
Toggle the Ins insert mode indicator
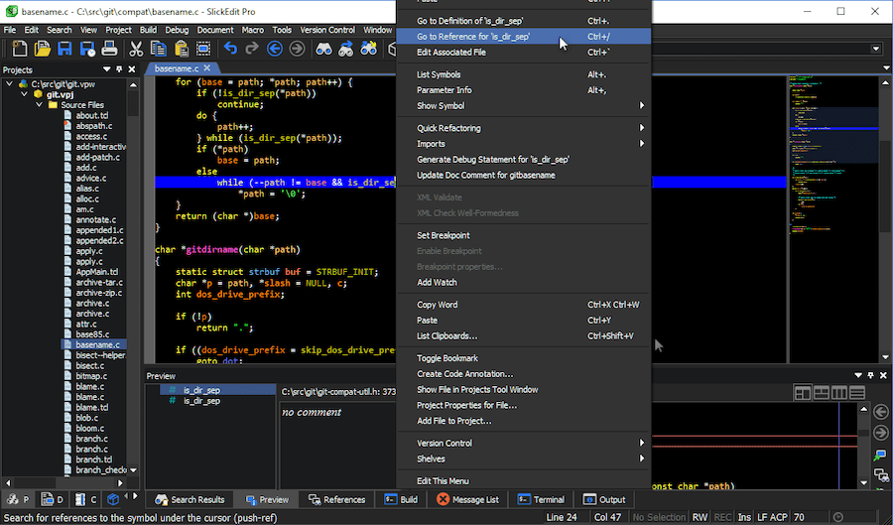(744, 517)
